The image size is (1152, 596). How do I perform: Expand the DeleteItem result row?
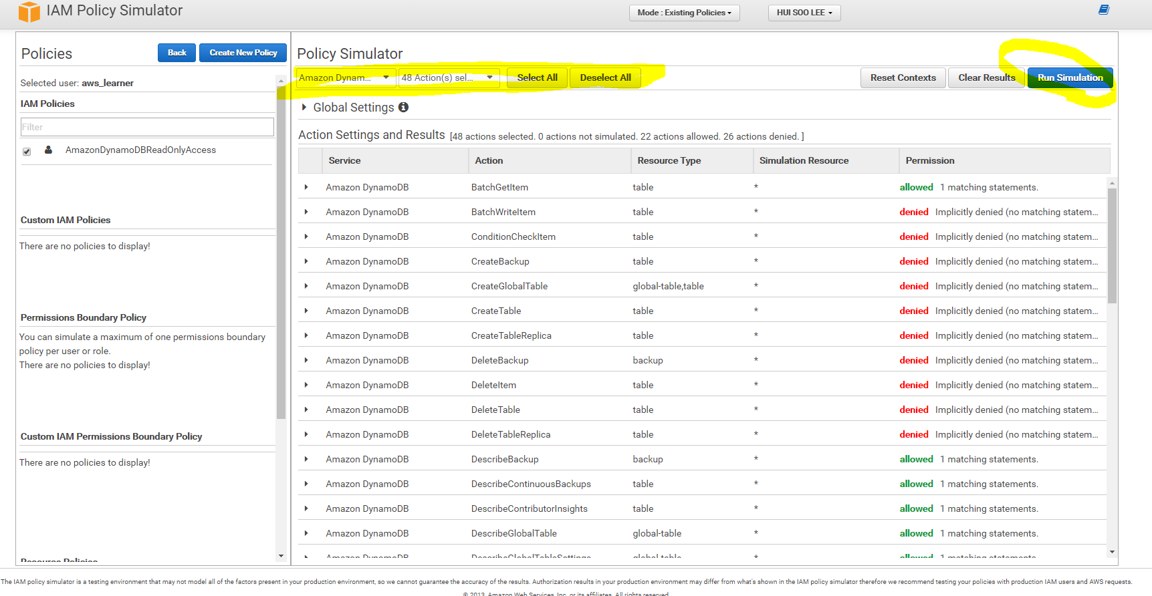tap(306, 385)
